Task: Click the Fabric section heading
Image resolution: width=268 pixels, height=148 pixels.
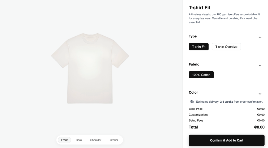Action: [194, 64]
